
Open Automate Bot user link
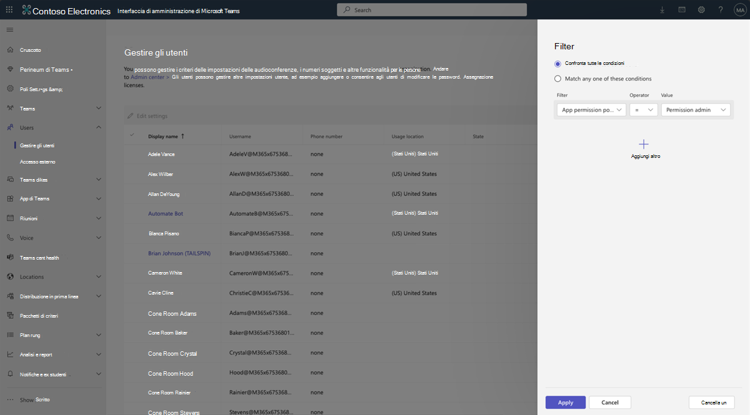point(166,213)
